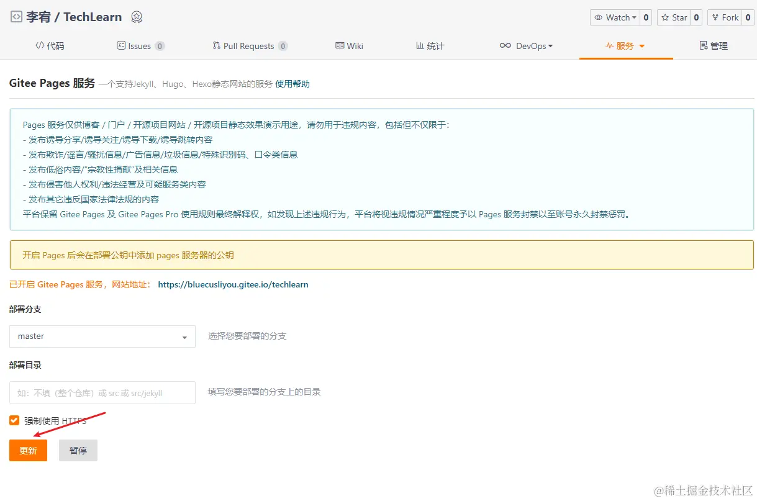Screen dimensions: 757x501
Task: Click the DevOps infinity icon
Action: click(505, 45)
